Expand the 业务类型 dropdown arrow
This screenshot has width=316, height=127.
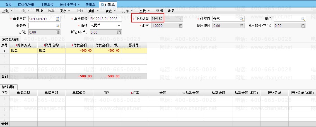coord(180,19)
